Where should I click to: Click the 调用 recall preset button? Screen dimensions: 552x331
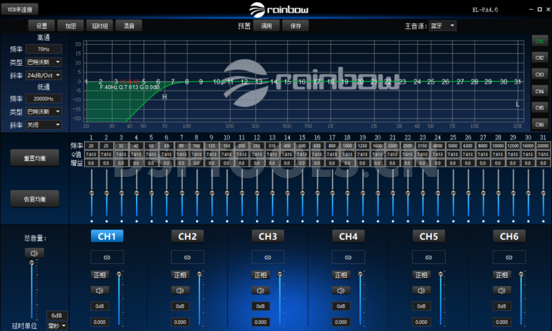point(266,26)
